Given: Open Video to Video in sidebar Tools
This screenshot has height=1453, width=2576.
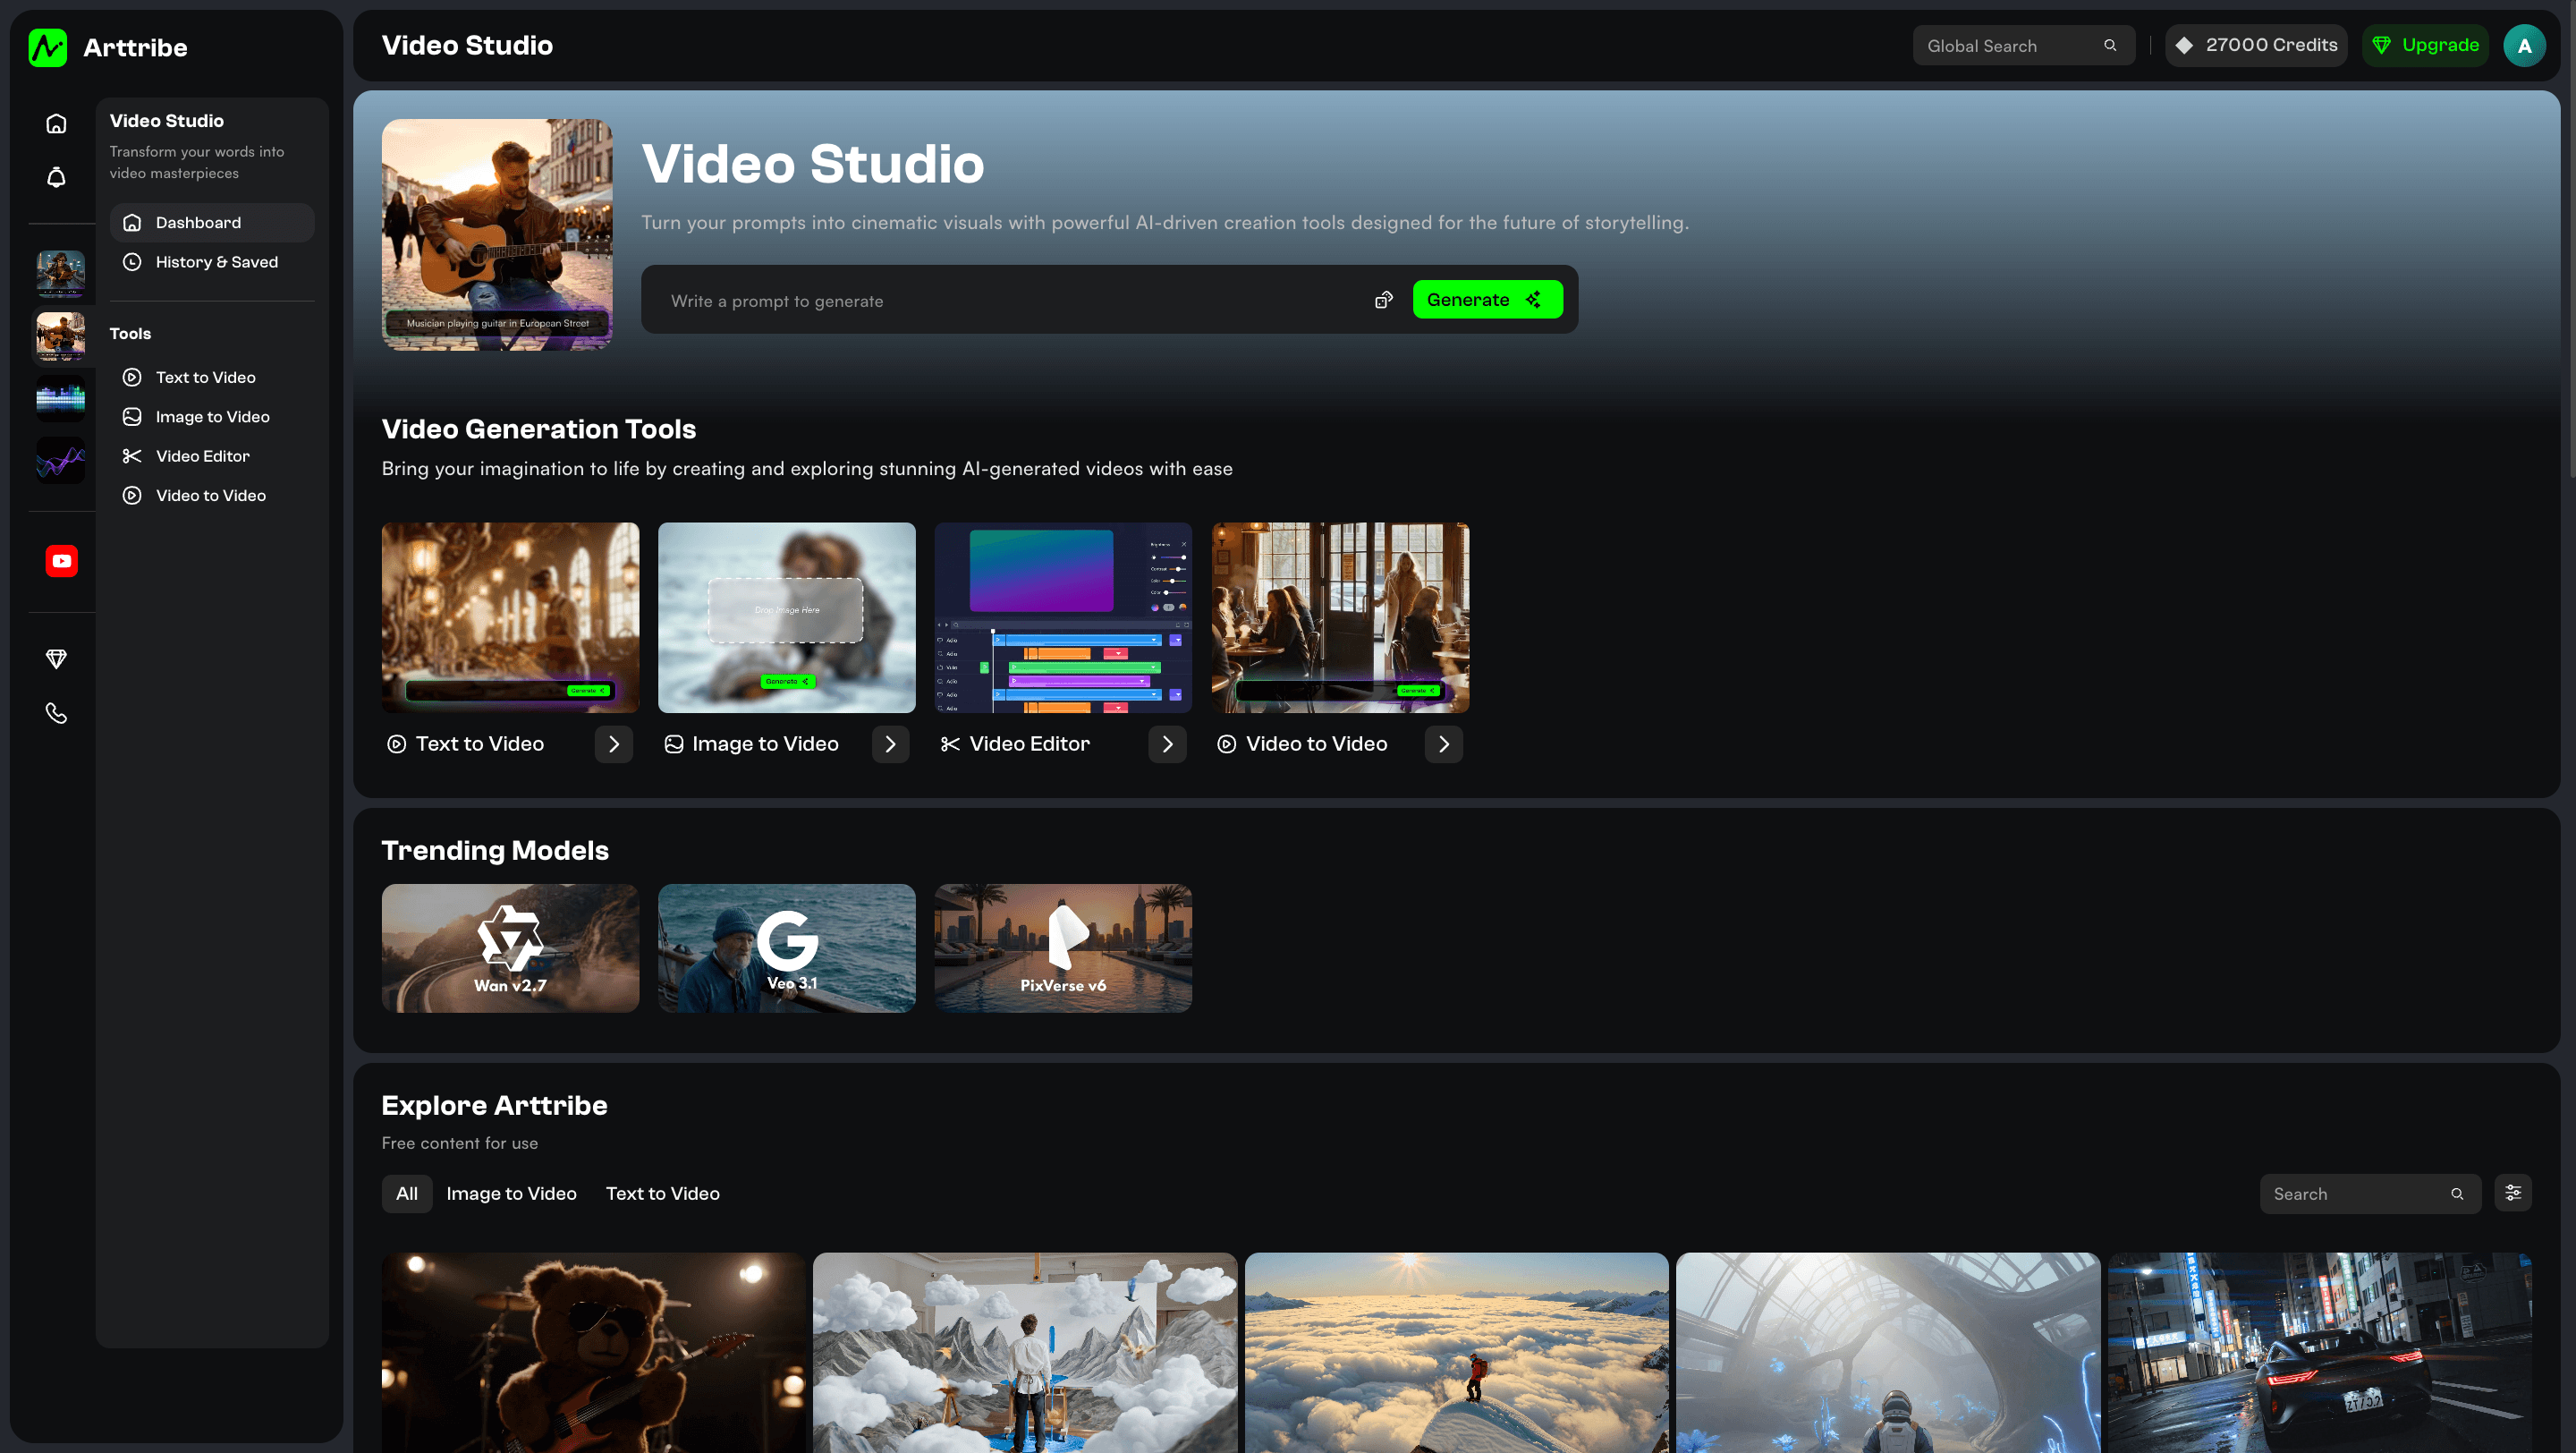Looking at the screenshot, I should [212, 495].
